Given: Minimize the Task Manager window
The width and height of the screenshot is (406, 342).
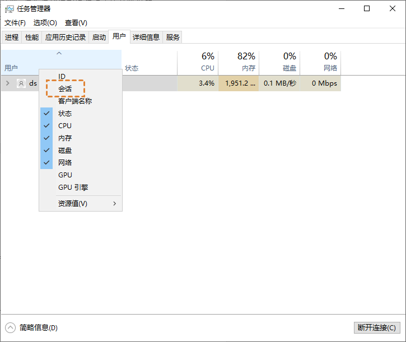Looking at the screenshot, I should (x=342, y=8).
